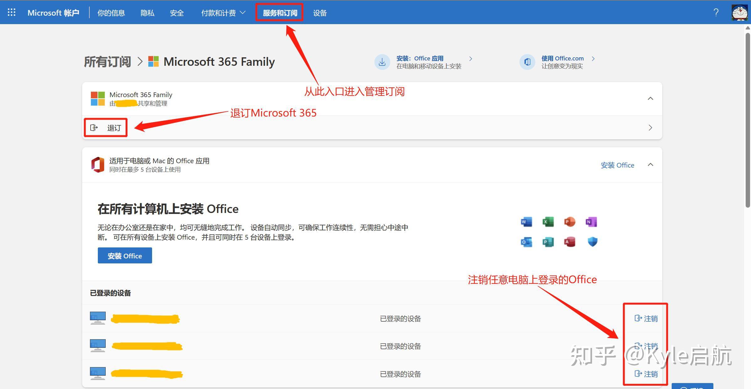
Task: Collapse the Microsoft 365 Family card
Action: [650, 99]
